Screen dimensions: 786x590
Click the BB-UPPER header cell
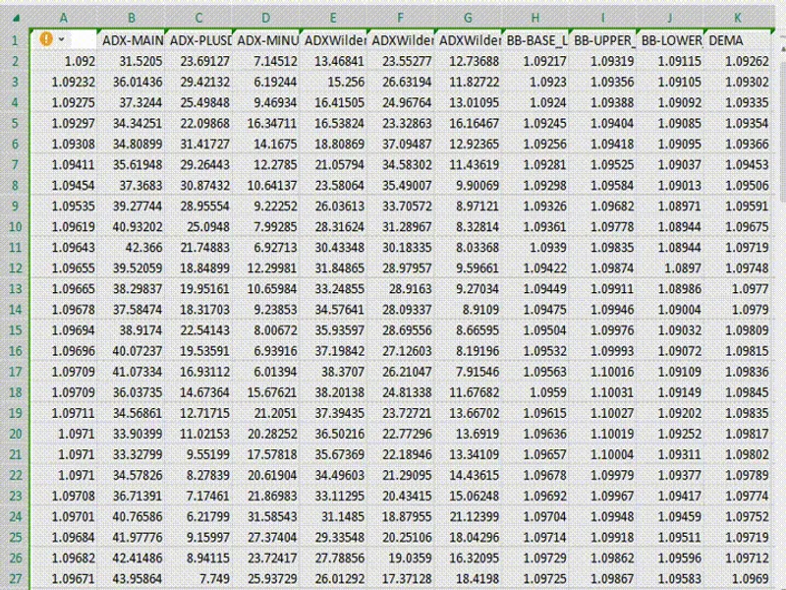[x=602, y=40]
